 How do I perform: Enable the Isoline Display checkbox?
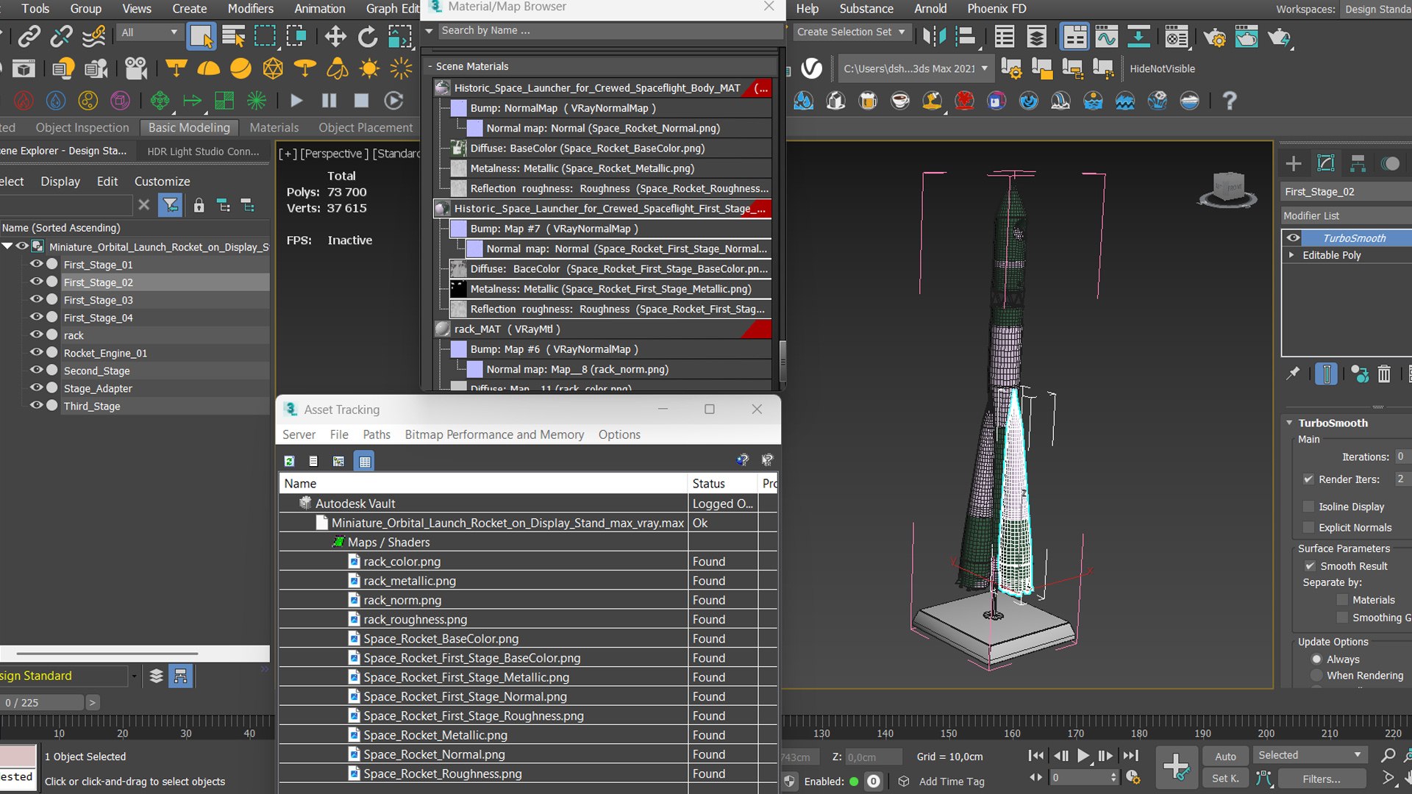tap(1308, 506)
